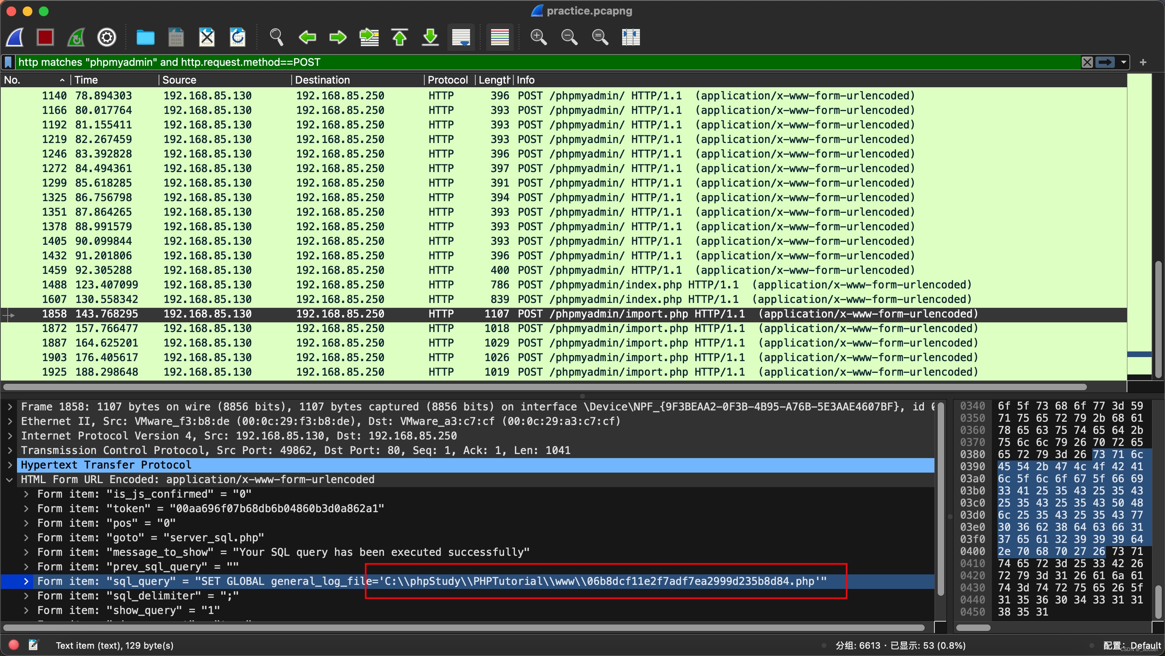1165x656 pixels.
Task: Click the zoom in magnifier icon
Action: coord(538,37)
